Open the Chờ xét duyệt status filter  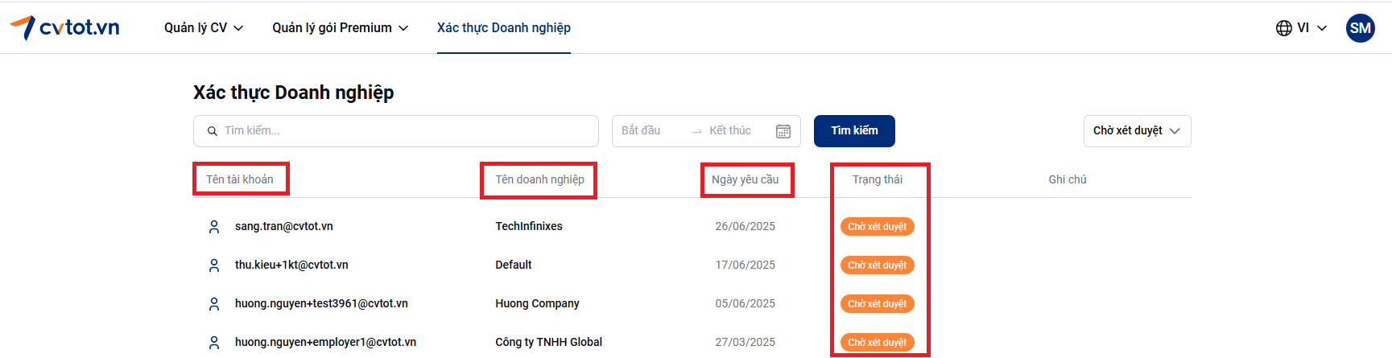point(1136,131)
